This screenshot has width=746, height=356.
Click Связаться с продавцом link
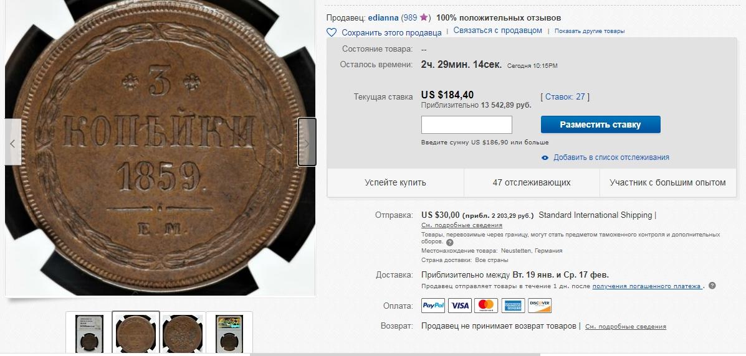pyautogui.click(x=498, y=30)
